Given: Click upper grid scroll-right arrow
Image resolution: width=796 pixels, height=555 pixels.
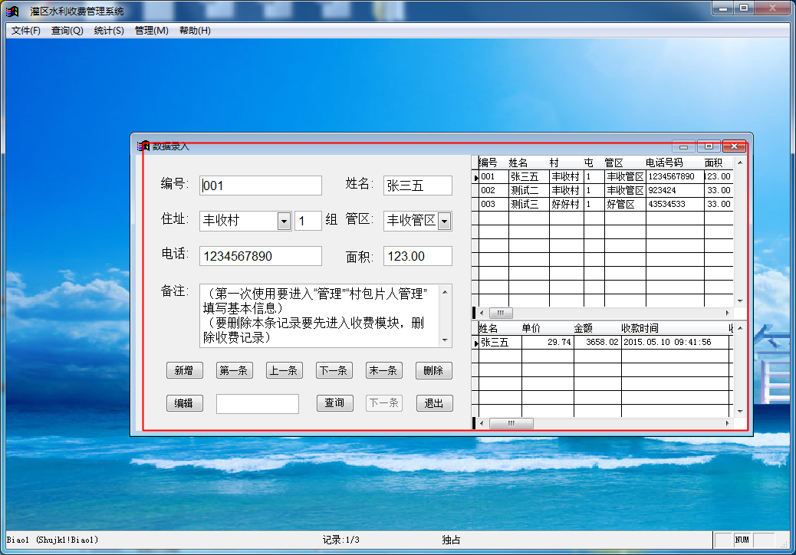Looking at the screenshot, I should coord(728,313).
